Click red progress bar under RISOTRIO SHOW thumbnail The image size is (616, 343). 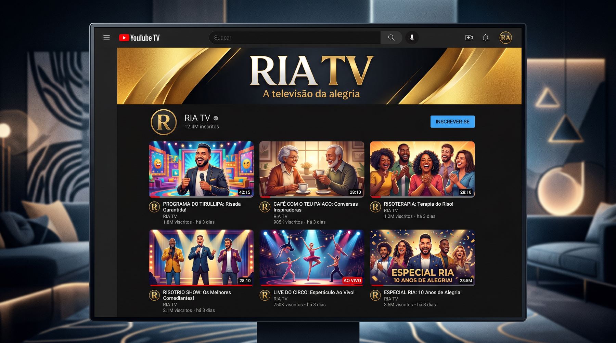pyautogui.click(x=201, y=285)
